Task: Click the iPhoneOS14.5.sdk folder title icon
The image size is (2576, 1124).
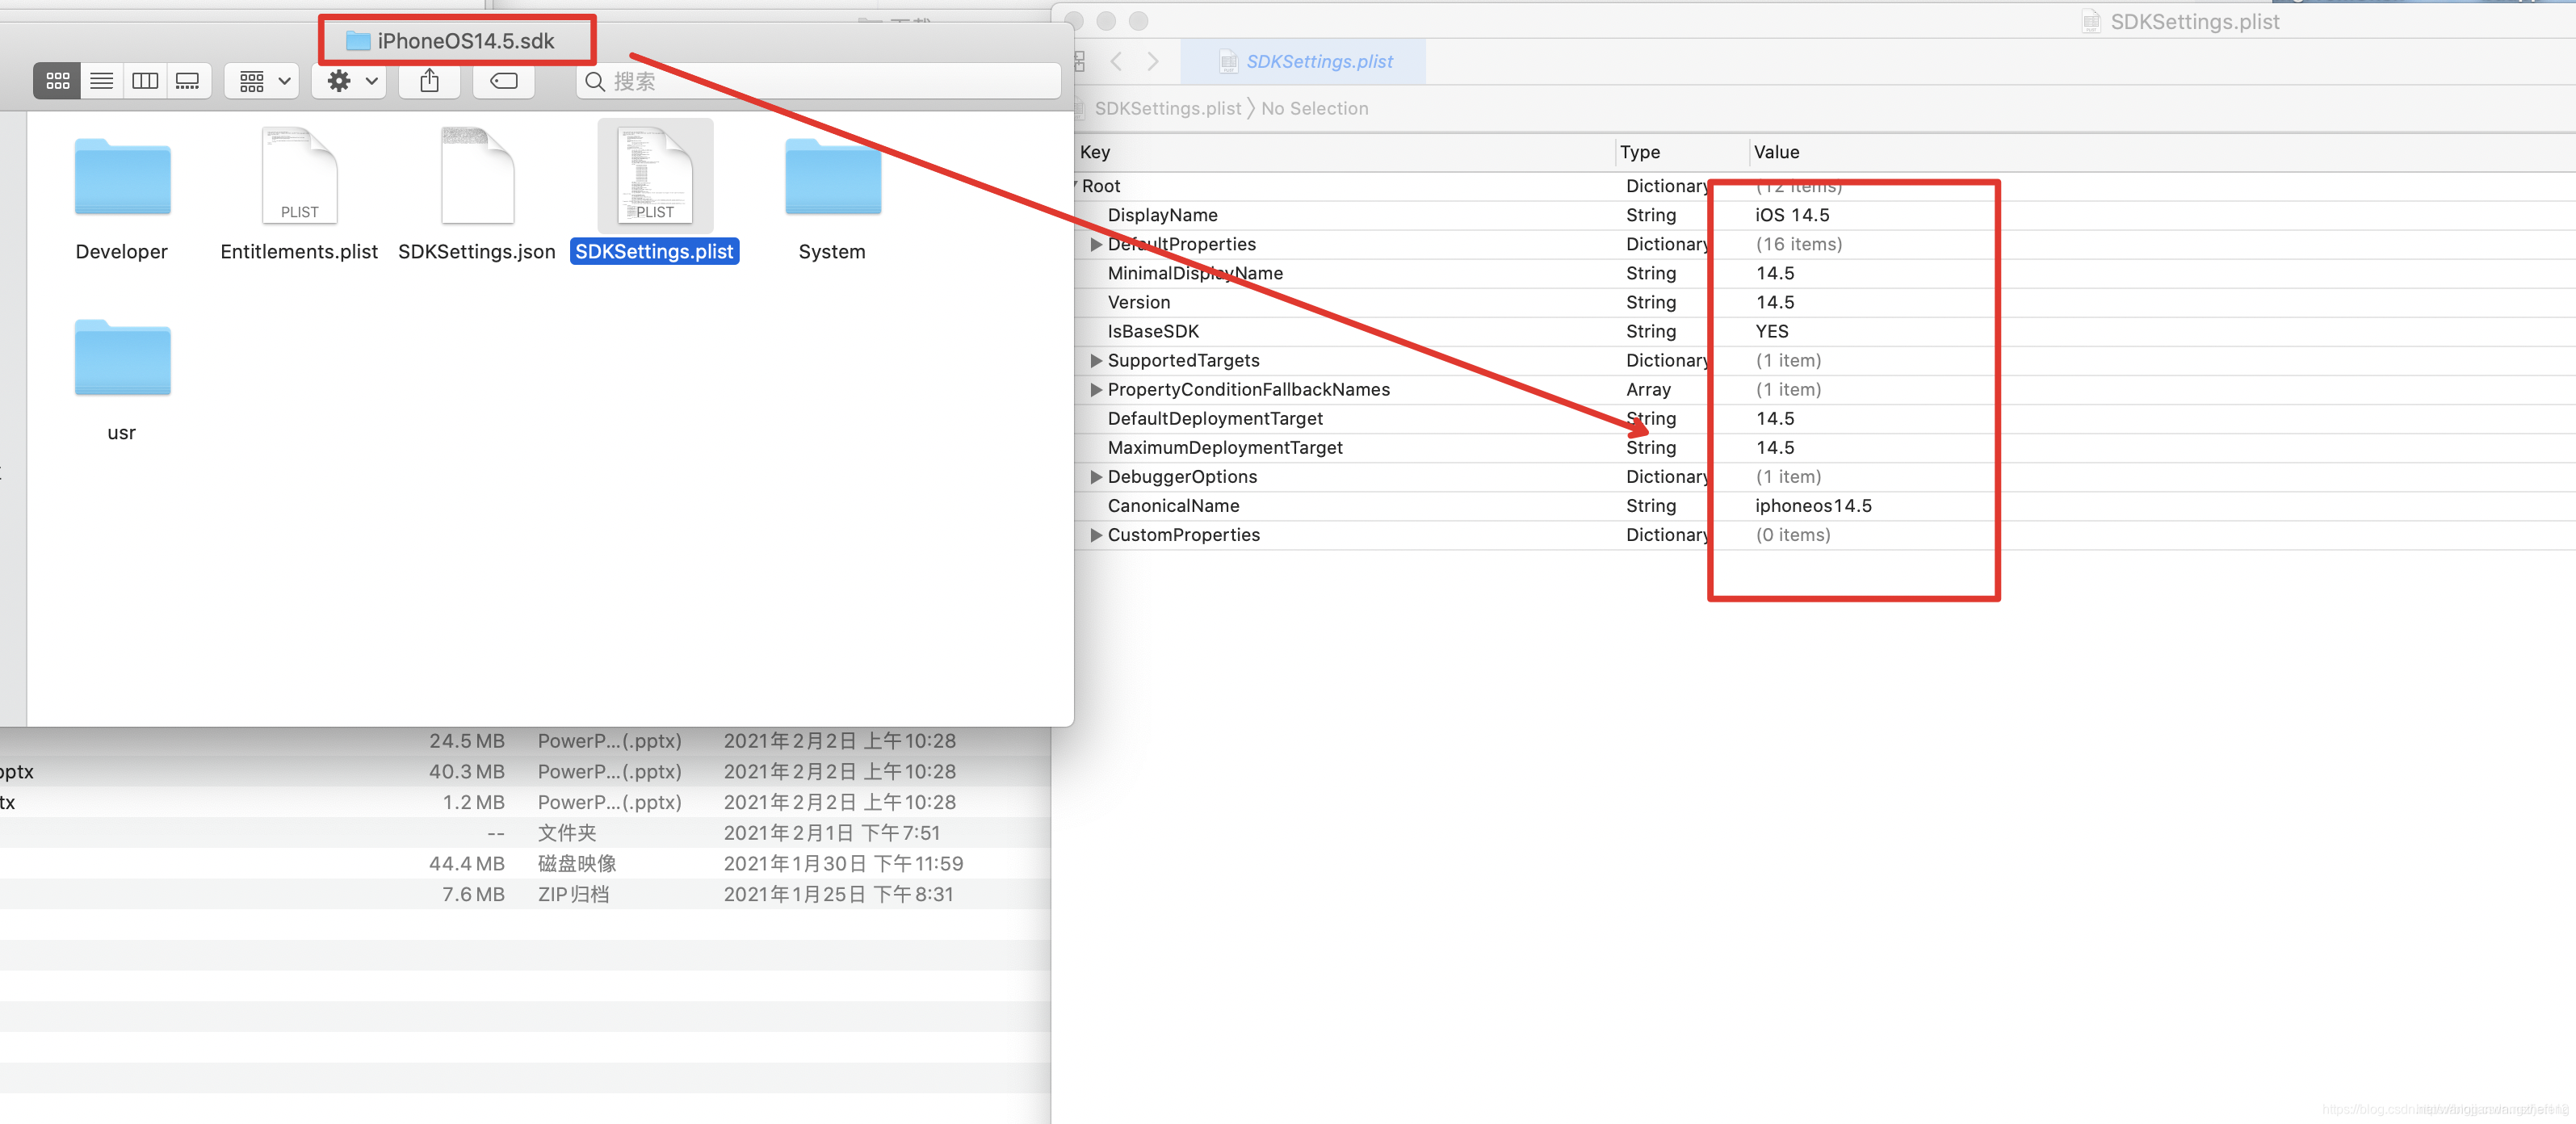Action: tap(358, 41)
